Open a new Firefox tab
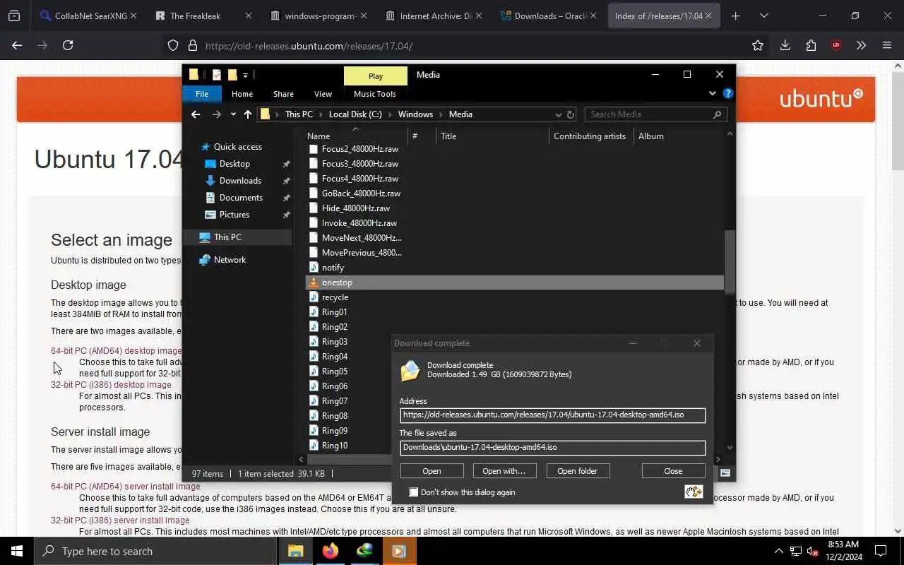 (x=735, y=16)
